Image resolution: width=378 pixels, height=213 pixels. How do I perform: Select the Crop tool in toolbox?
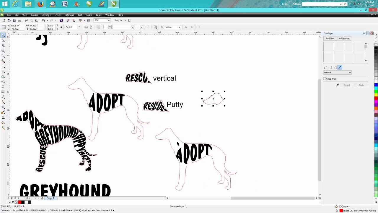3,46
